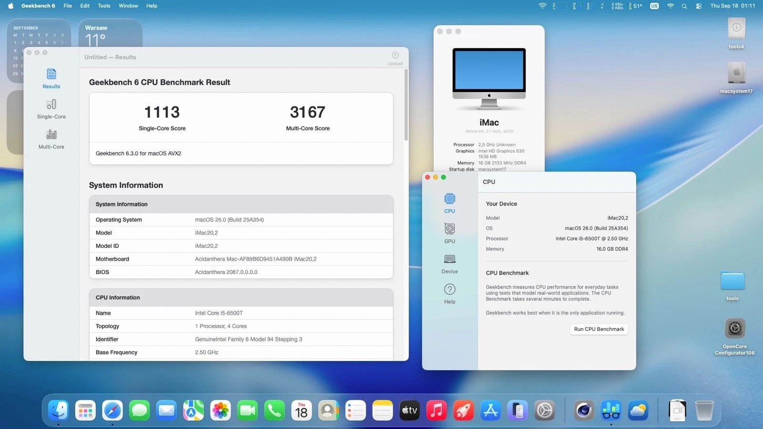
Task: Select OpenCore Configurator106 on desktop
Action: (x=735, y=337)
